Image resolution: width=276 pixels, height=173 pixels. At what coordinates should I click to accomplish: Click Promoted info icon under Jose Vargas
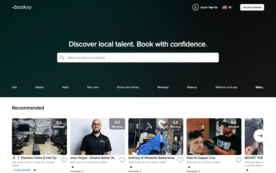point(83,171)
